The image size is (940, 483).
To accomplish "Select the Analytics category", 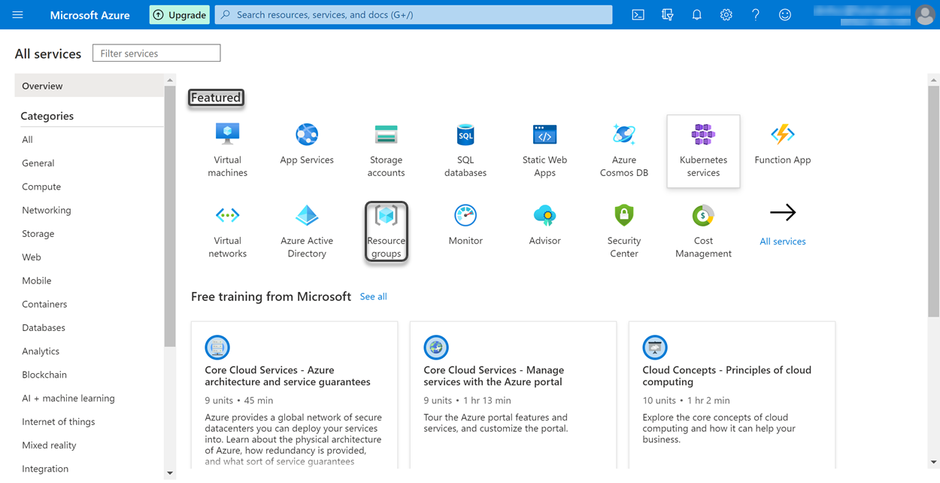I will pos(41,351).
